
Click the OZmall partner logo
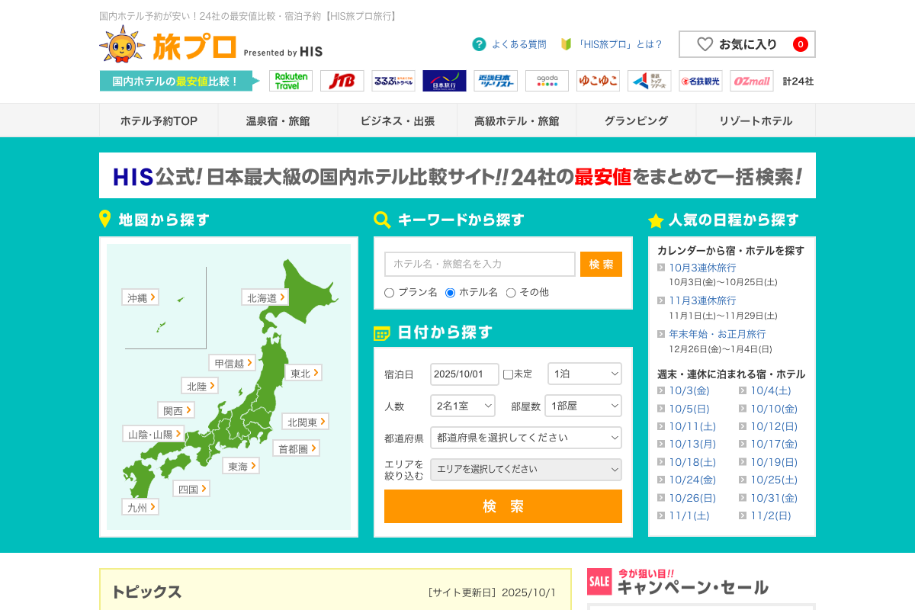coord(751,81)
